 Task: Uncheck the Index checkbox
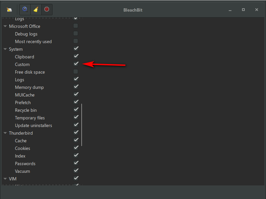pyautogui.click(x=76, y=155)
